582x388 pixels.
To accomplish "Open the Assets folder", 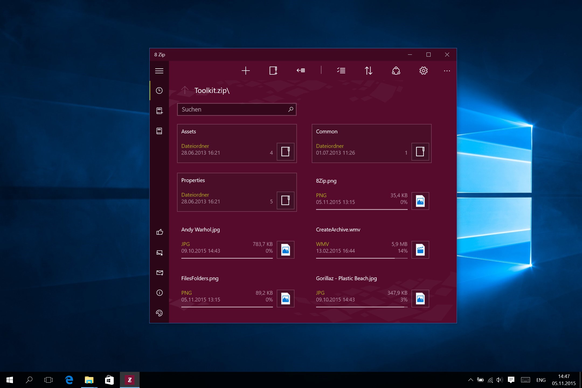I will [237, 143].
